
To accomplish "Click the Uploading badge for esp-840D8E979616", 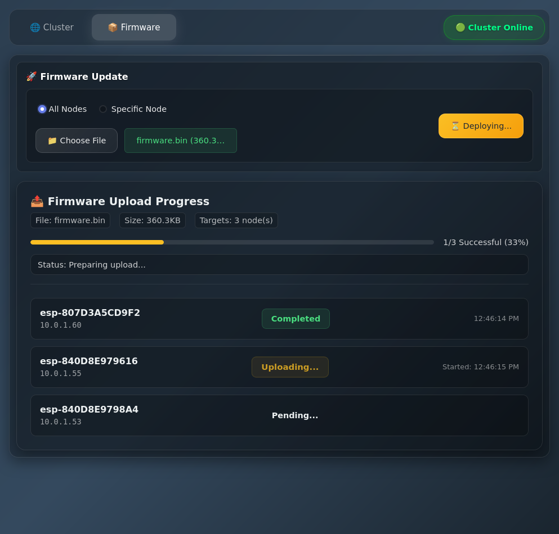I will (290, 366).
